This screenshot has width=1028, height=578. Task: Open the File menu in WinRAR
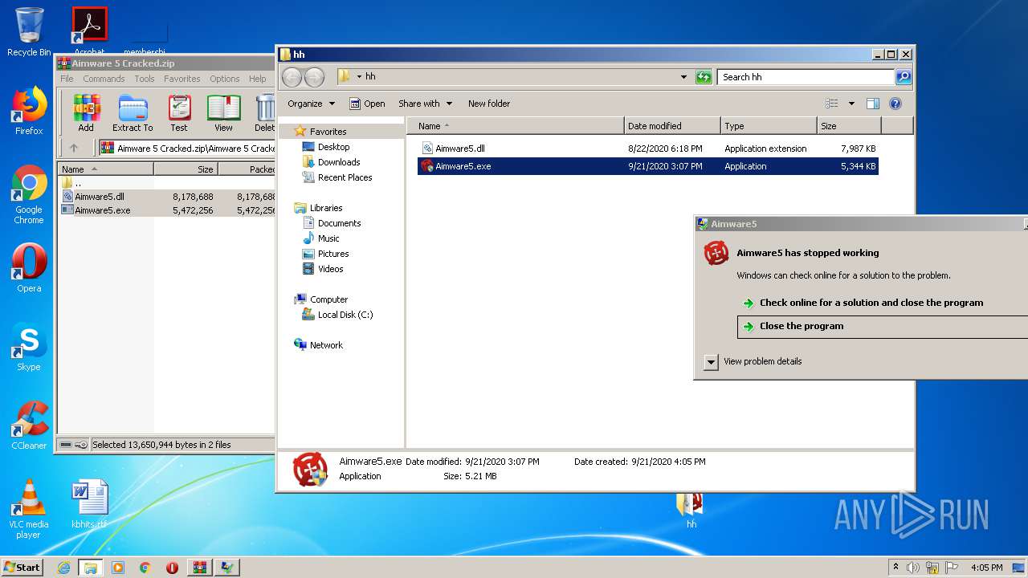[x=67, y=79]
